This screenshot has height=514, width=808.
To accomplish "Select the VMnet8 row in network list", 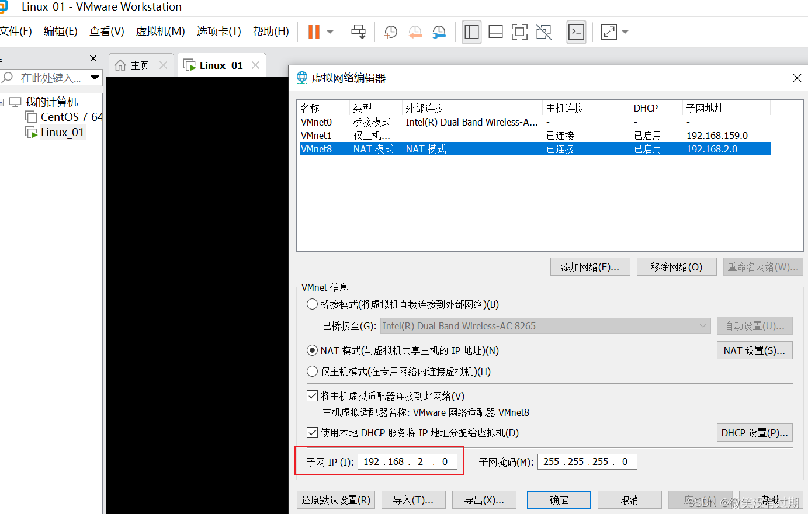I will [535, 149].
